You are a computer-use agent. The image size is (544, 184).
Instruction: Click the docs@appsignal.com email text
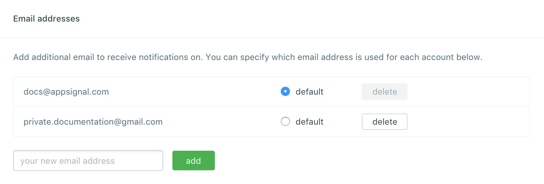point(66,92)
